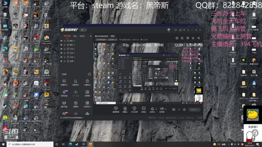Hide the 图片 3 layer with eye icon
The width and height of the screenshot is (262, 147).
click(61, 41)
